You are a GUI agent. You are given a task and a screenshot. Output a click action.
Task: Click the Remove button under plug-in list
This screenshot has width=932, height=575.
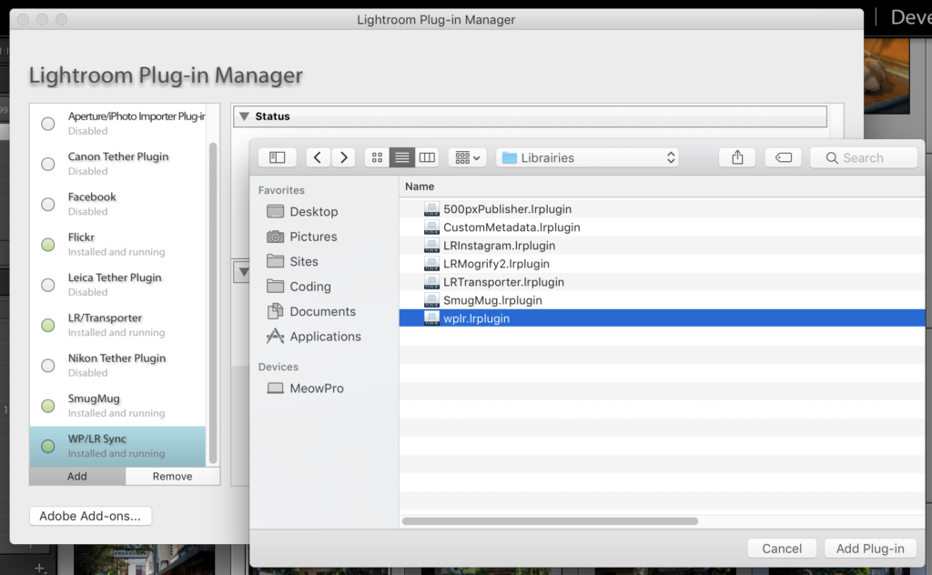click(172, 477)
